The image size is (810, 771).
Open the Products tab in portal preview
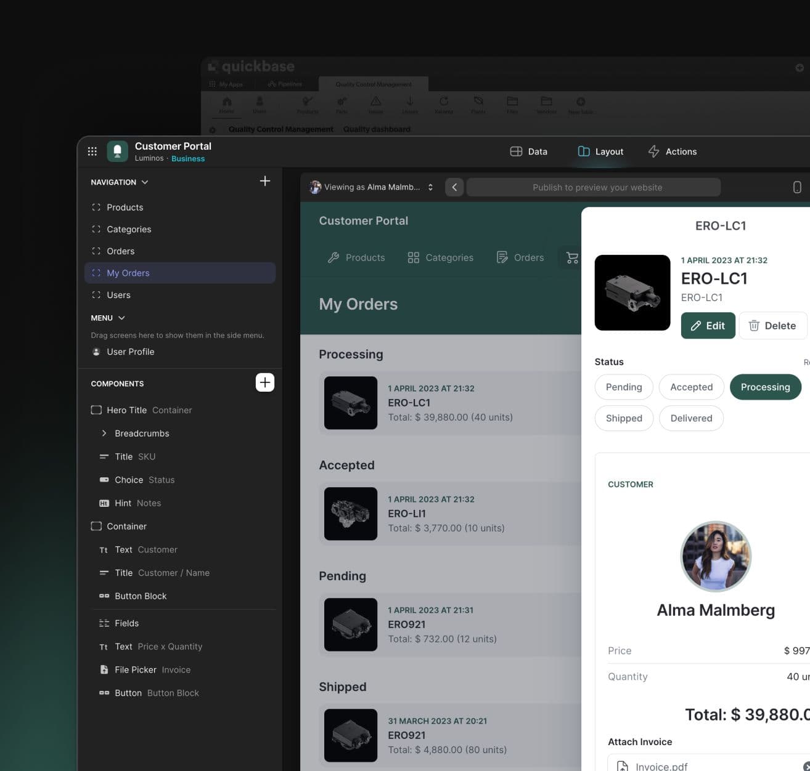[x=356, y=257]
